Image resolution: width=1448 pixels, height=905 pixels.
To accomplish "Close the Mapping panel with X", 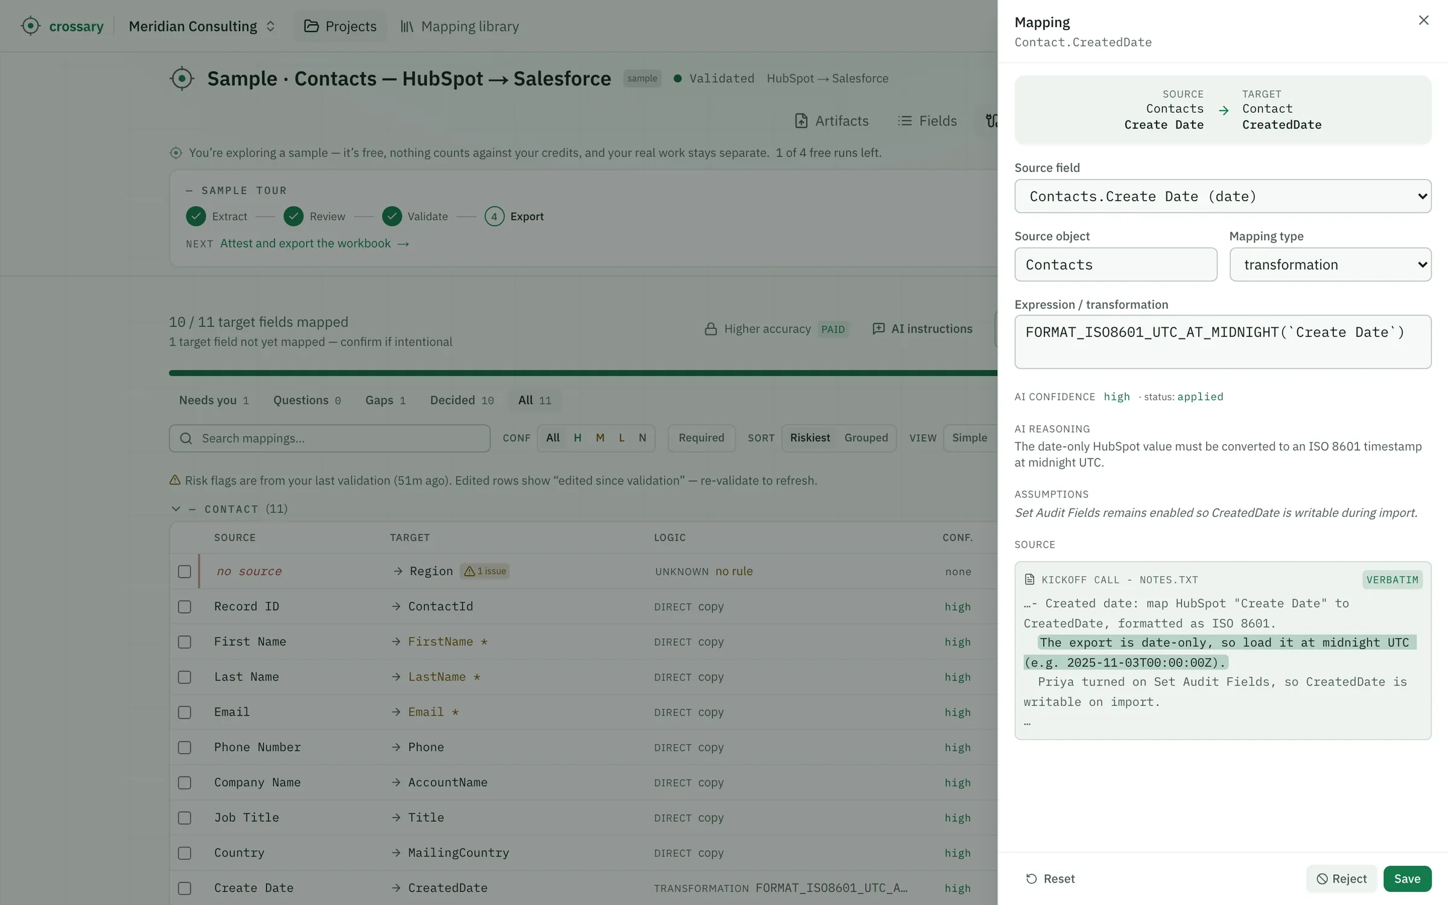I will [x=1424, y=21].
